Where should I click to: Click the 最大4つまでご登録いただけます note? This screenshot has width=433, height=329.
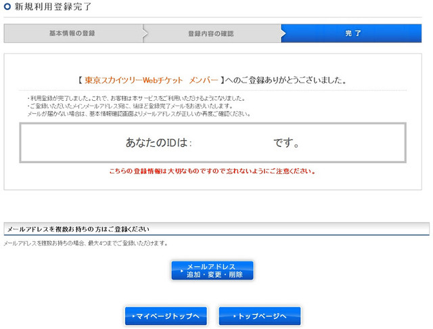128,244
